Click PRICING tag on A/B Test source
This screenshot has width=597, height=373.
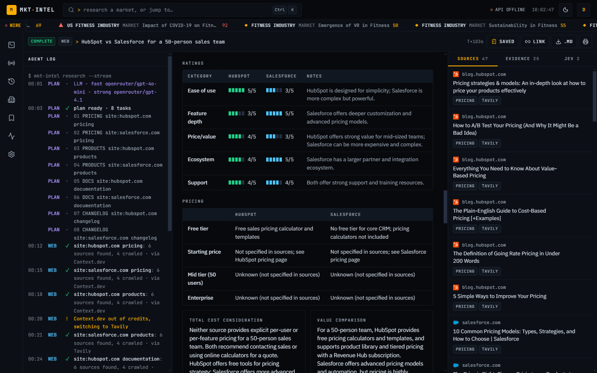(465, 143)
